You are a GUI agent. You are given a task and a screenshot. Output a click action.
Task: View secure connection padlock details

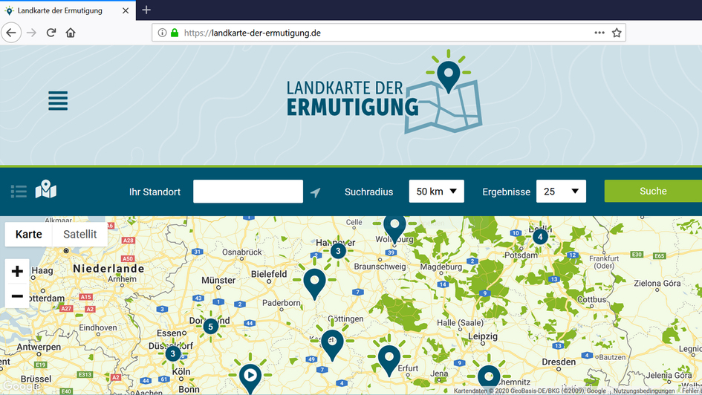175,33
